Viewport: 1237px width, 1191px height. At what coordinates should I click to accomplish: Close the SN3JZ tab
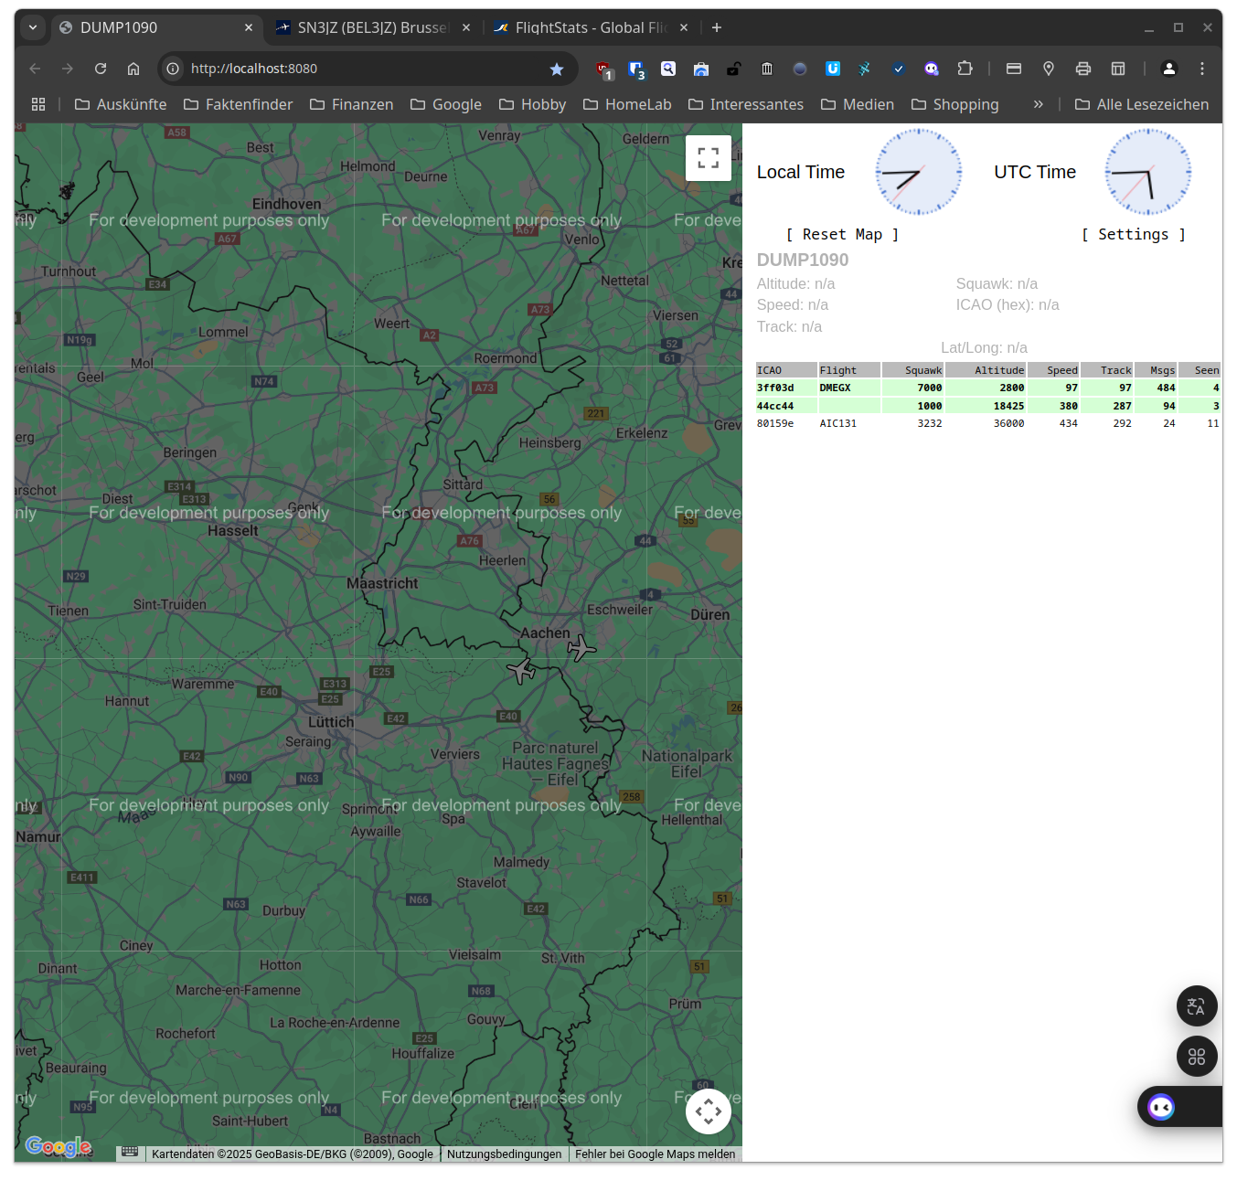point(466,27)
